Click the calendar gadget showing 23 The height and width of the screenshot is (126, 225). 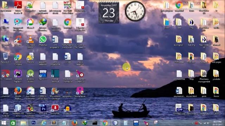(109, 12)
